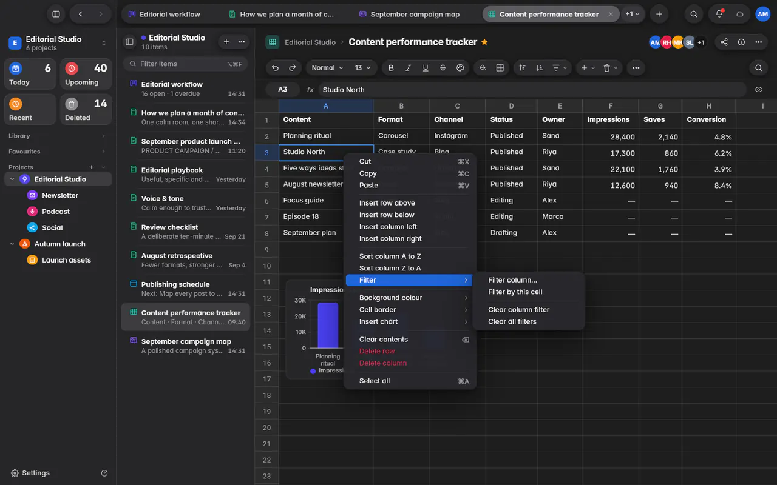Open the Normal text style dropdown
The image size is (777, 485).
click(x=327, y=68)
